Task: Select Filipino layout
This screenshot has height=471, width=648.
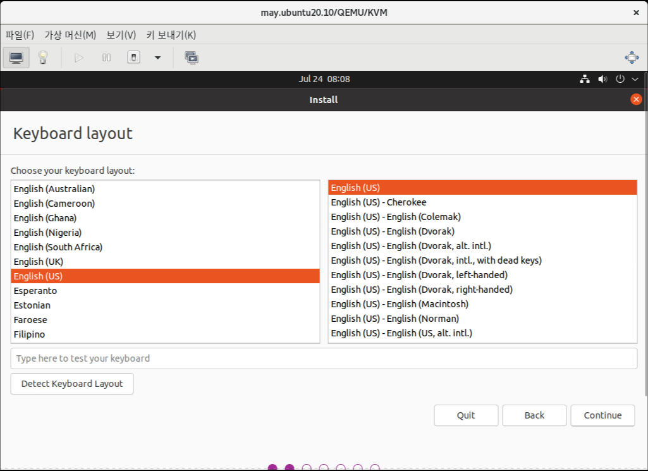Action: [x=165, y=334]
